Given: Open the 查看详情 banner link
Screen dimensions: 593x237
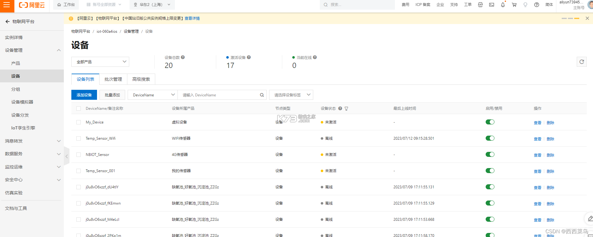Looking at the screenshot, I should [x=192, y=18].
